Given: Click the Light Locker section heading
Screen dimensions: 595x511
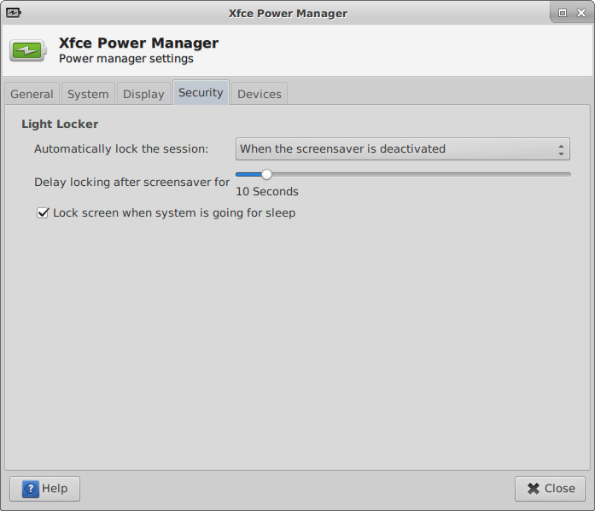Looking at the screenshot, I should [x=60, y=125].
